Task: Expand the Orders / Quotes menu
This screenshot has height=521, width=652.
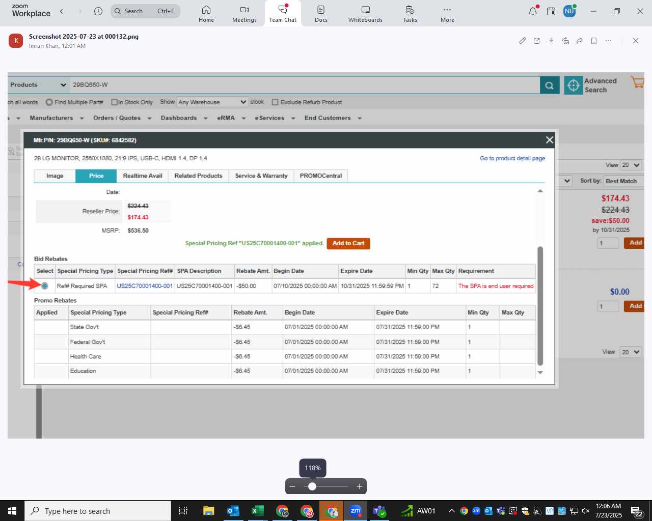Action: coord(122,118)
